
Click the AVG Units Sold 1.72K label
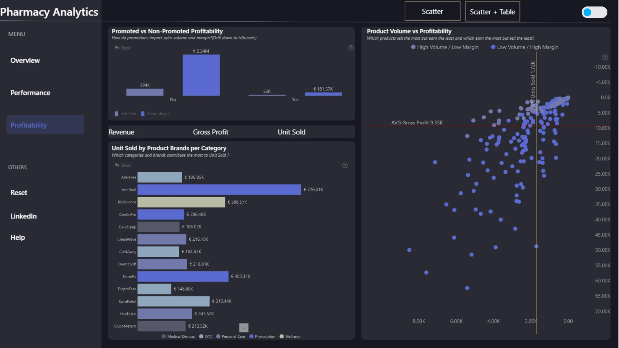click(x=533, y=84)
